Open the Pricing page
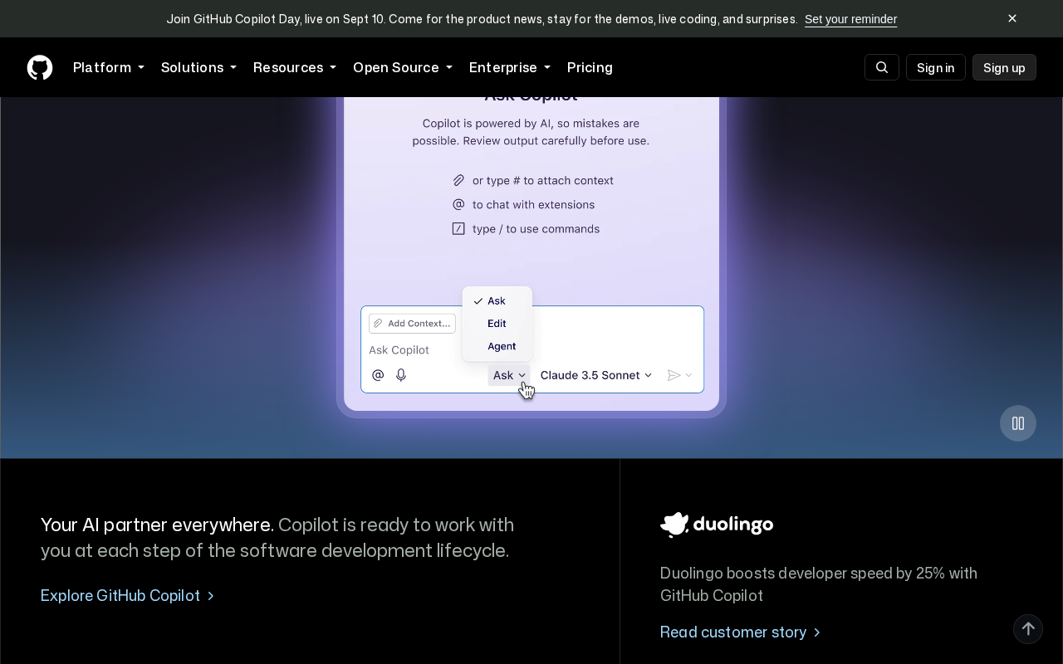The height and width of the screenshot is (664, 1063). [x=590, y=67]
